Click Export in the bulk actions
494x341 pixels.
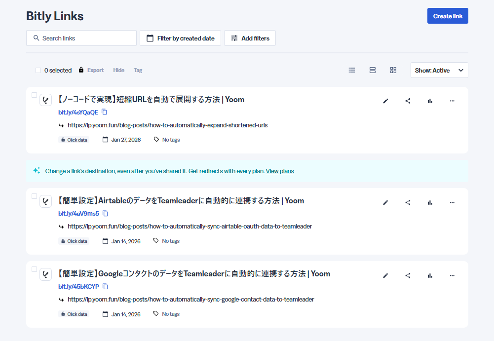click(95, 70)
